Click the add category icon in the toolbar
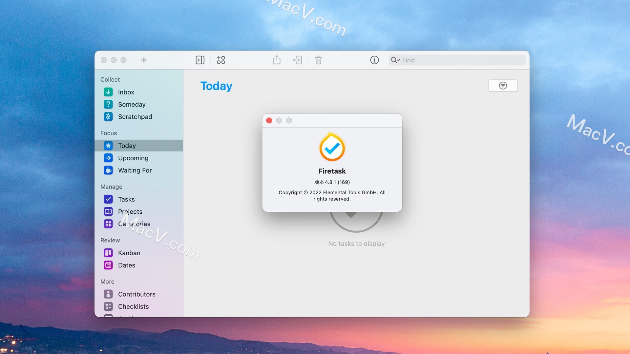This screenshot has height=354, width=630. [221, 60]
